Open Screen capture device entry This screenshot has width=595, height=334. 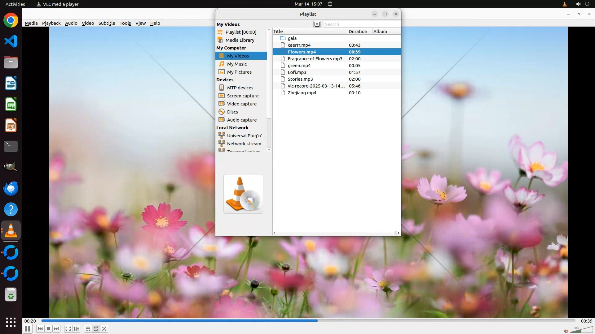[x=243, y=96]
